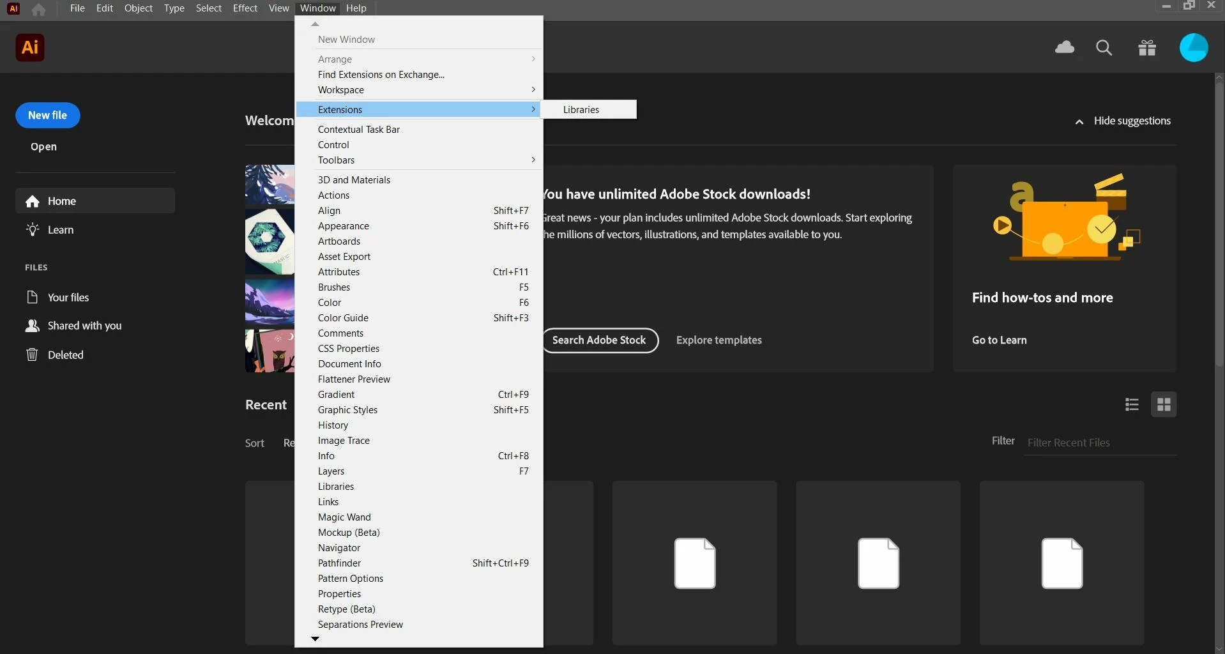Open Extensions submenu entry
This screenshot has height=654, width=1225.
click(x=419, y=110)
